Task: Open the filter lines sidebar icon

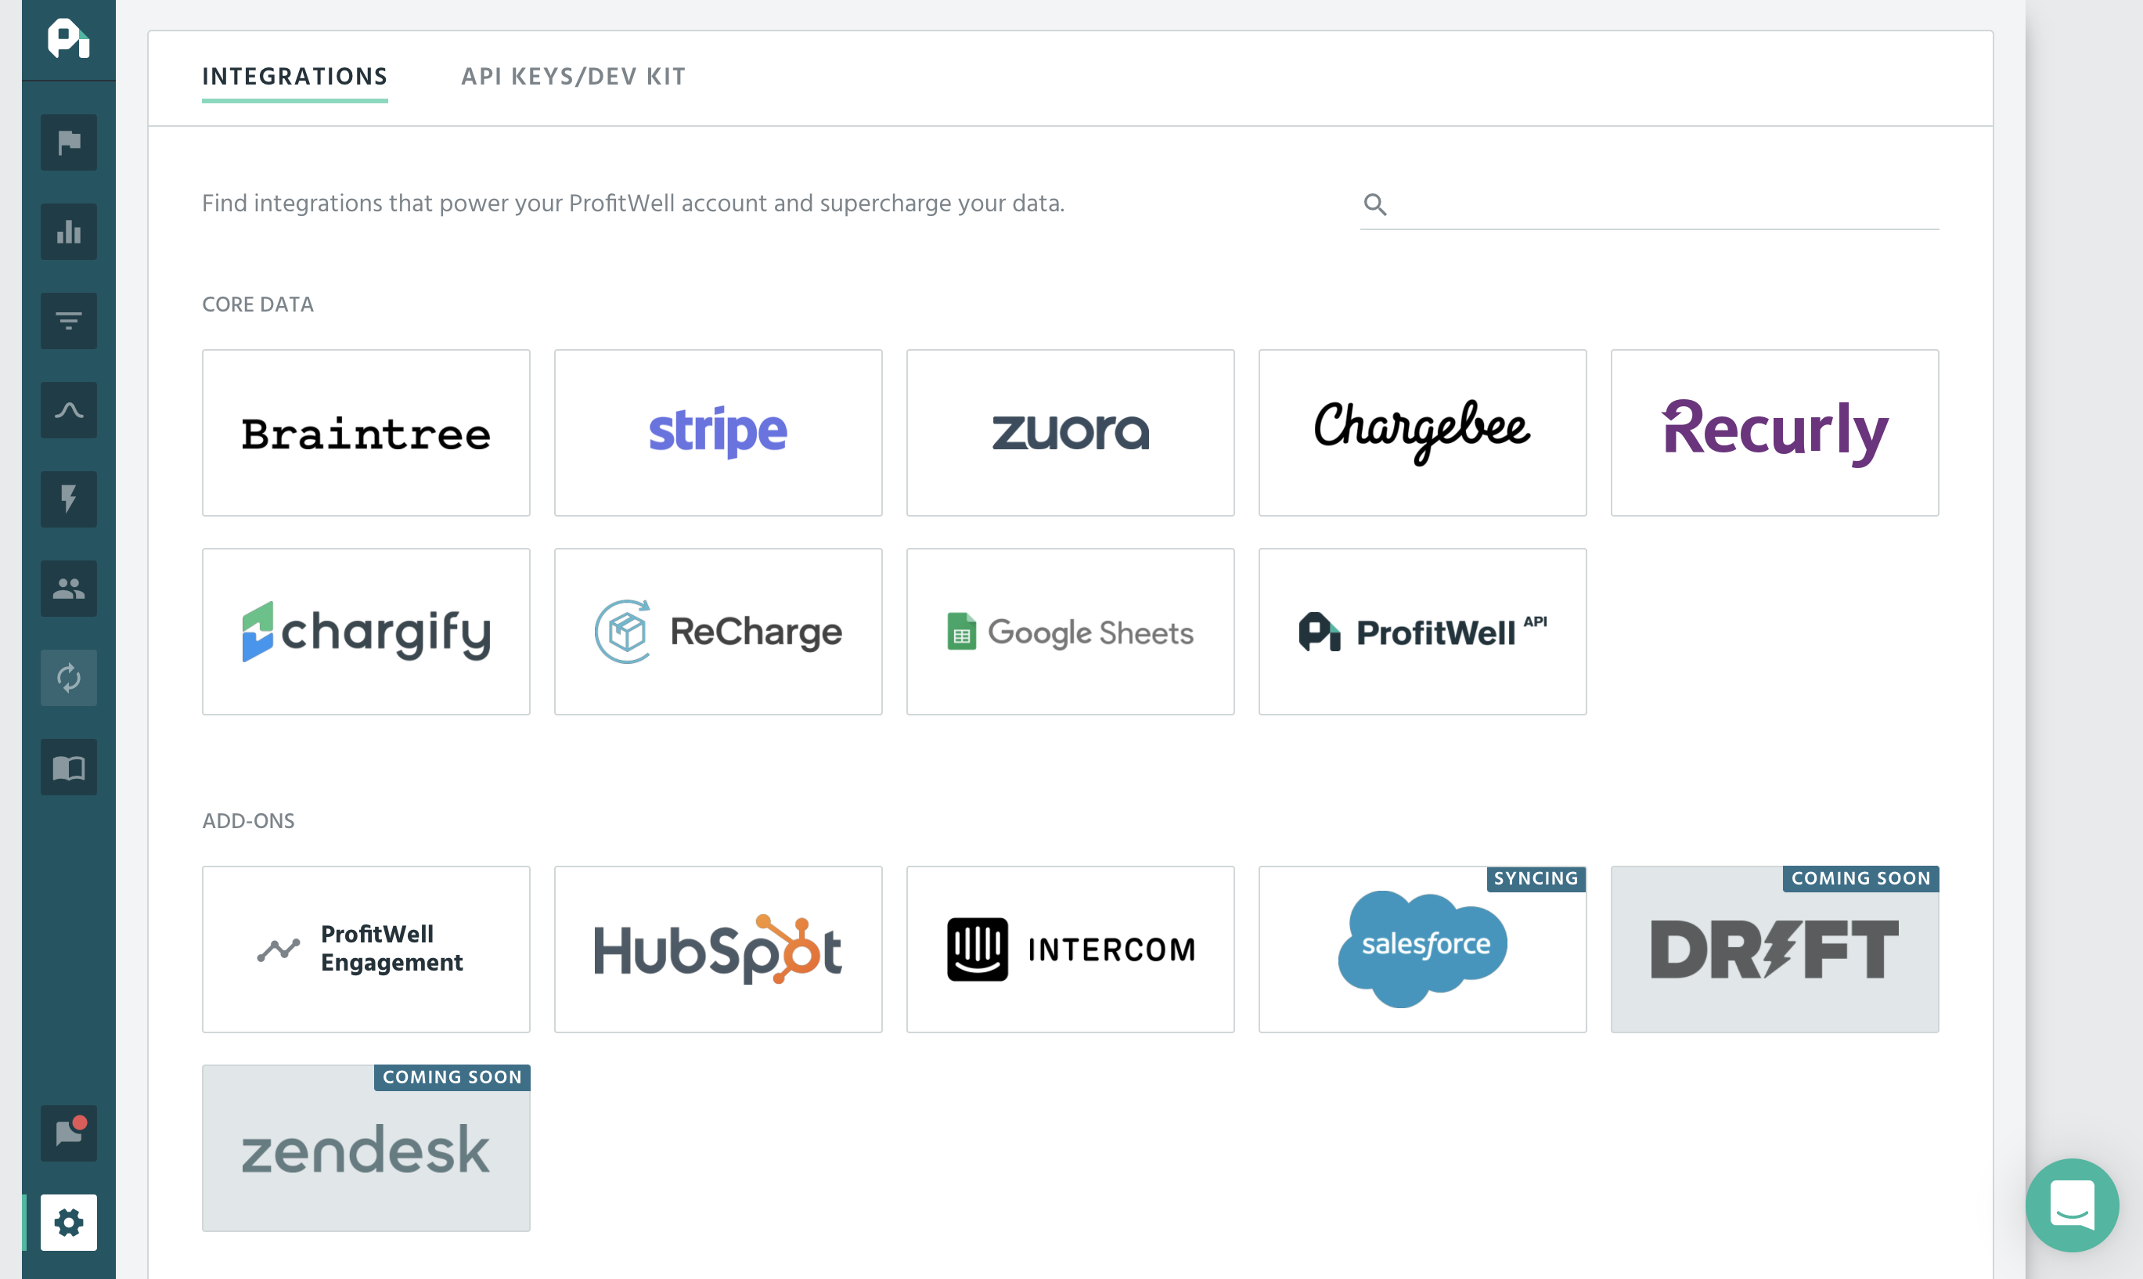Action: [69, 322]
